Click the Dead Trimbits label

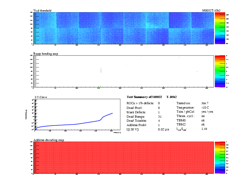click(137, 120)
